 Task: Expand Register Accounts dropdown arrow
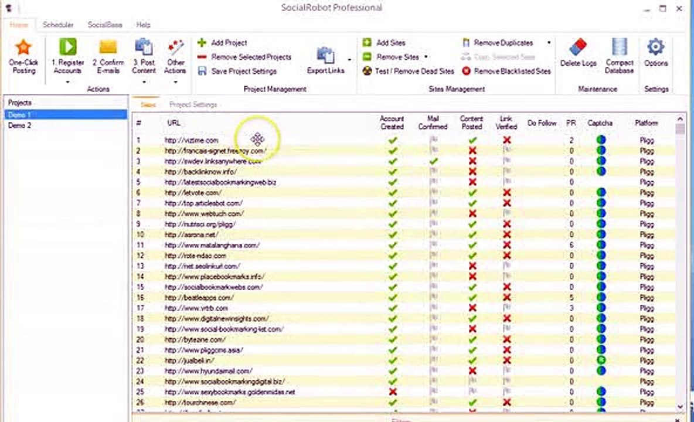click(68, 82)
